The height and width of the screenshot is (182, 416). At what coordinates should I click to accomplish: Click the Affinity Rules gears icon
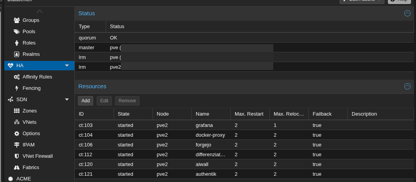(17, 77)
